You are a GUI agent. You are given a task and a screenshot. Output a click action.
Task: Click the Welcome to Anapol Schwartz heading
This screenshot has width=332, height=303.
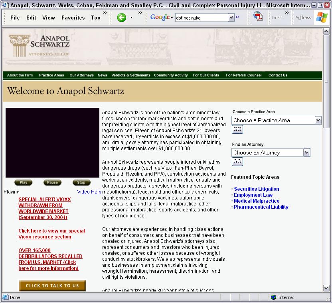tap(65, 91)
